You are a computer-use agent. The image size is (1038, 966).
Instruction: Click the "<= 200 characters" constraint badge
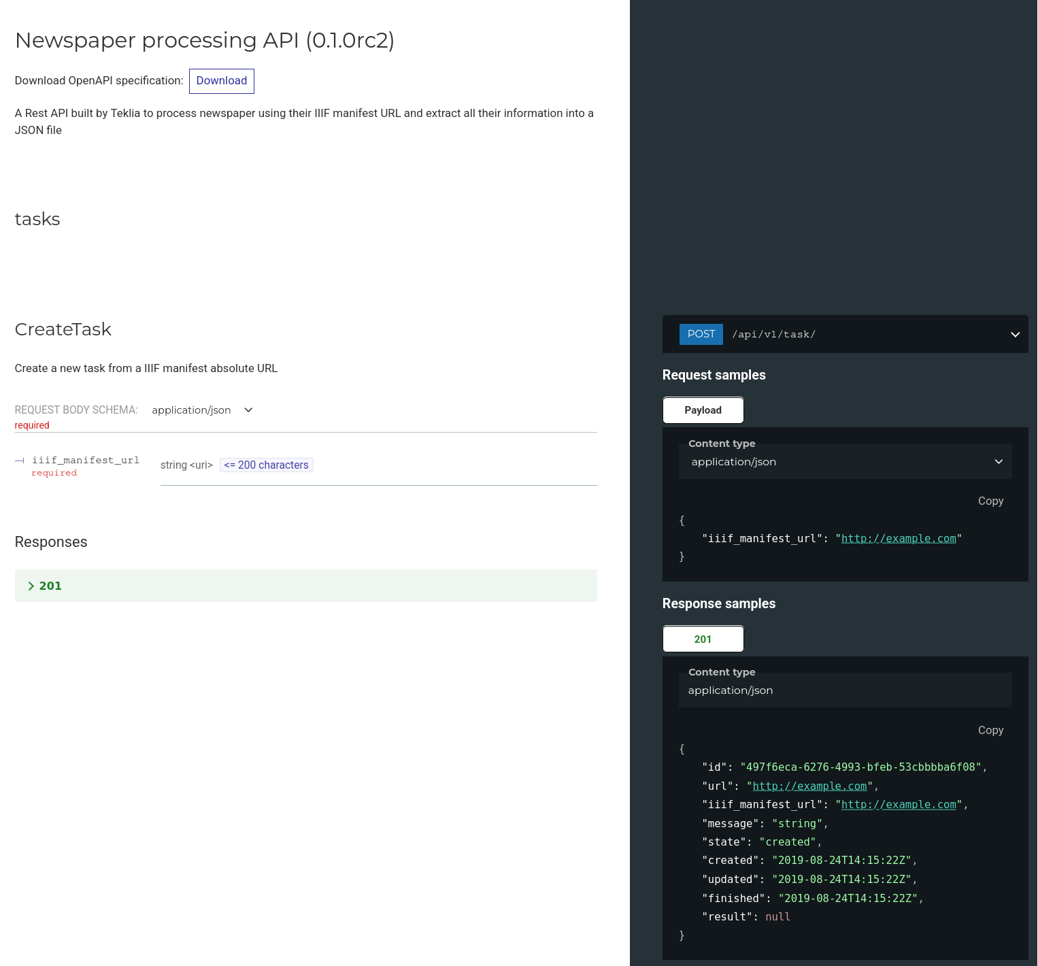(267, 465)
